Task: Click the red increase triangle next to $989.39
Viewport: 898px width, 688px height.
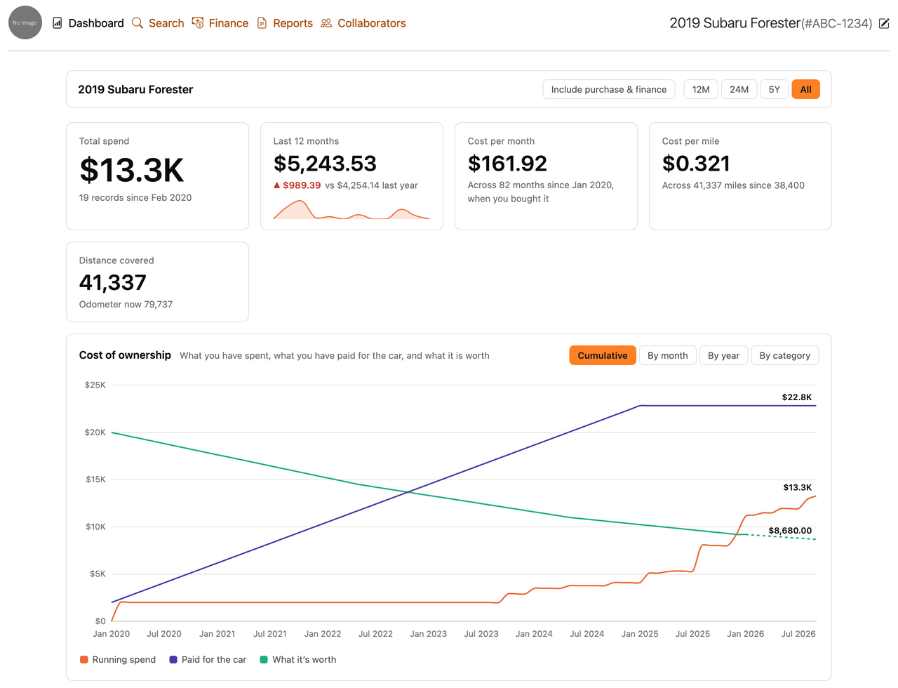Action: (276, 185)
